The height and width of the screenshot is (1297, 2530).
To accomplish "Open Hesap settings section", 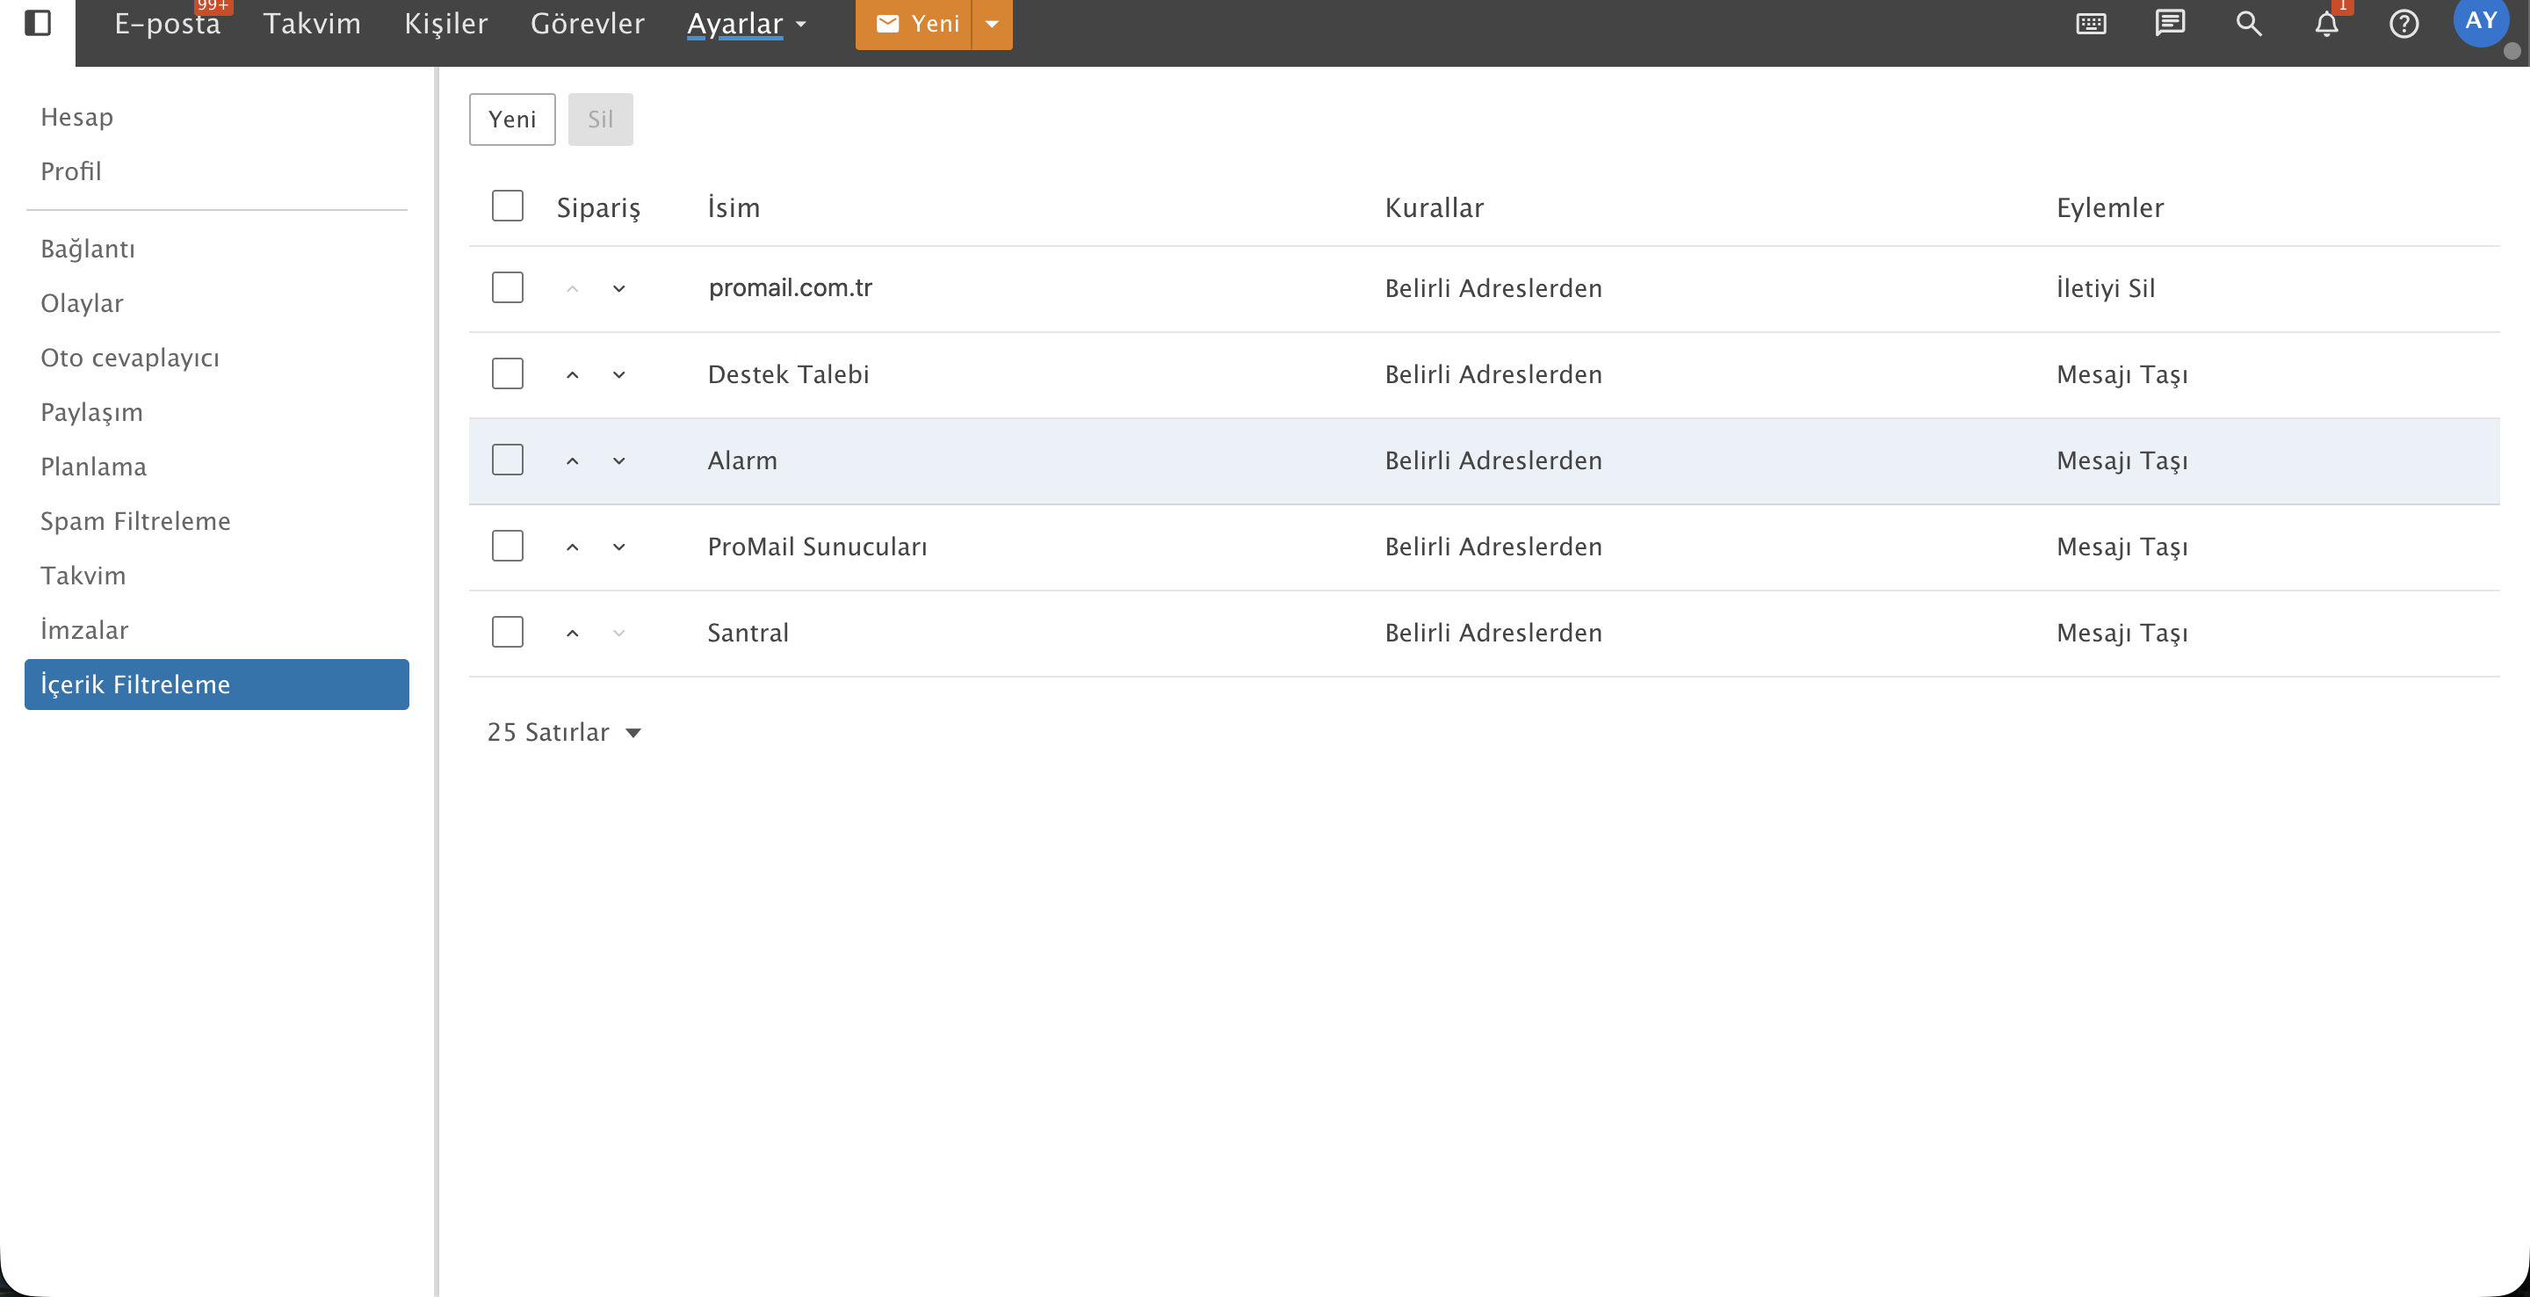I will tap(76, 117).
